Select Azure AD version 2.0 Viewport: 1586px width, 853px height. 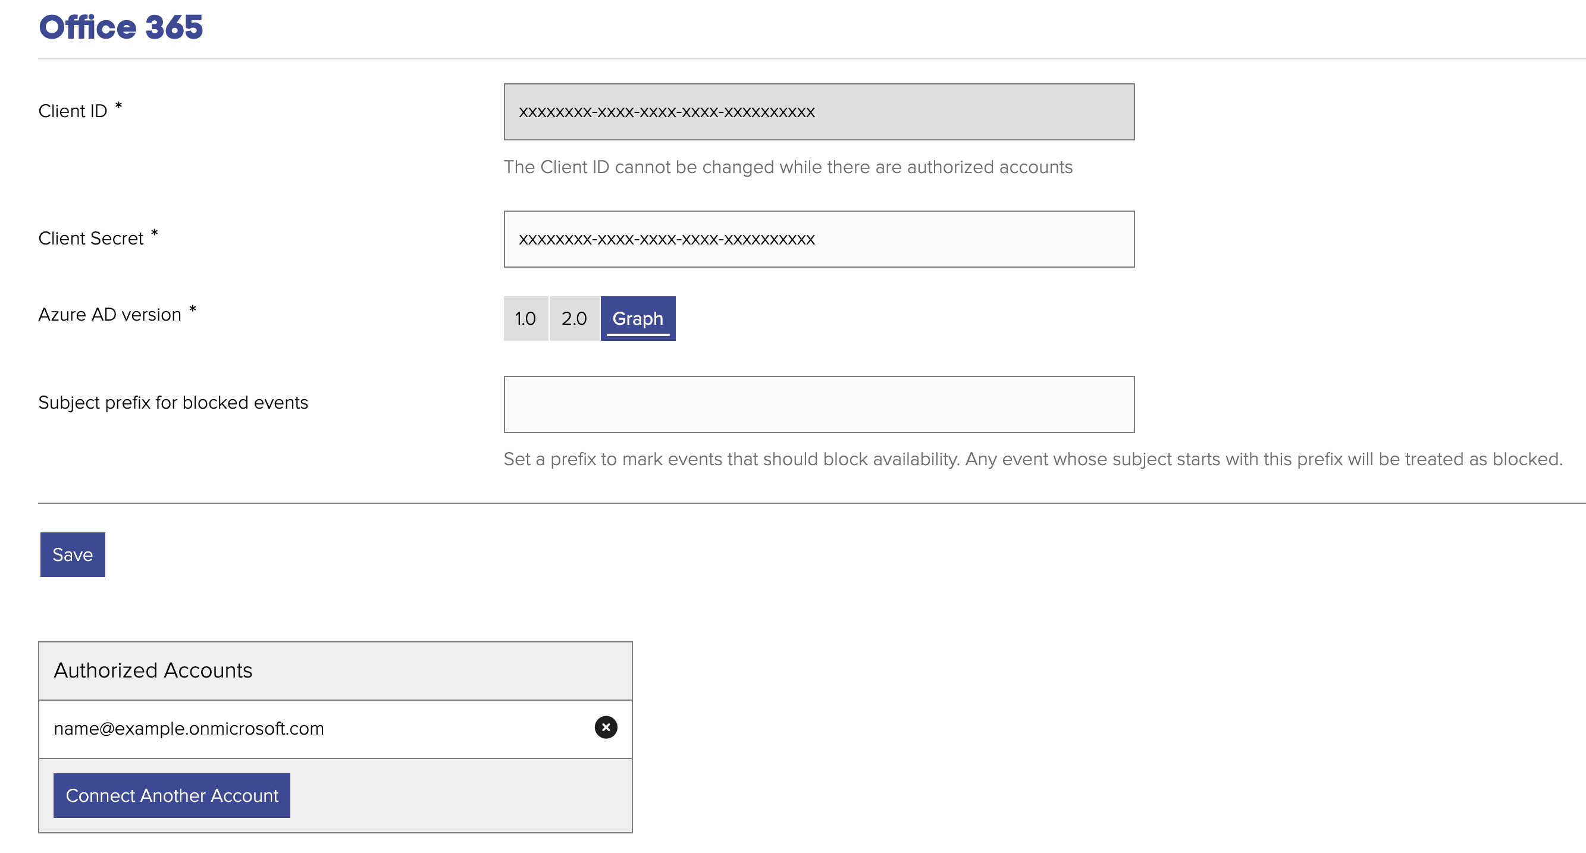pyautogui.click(x=574, y=319)
